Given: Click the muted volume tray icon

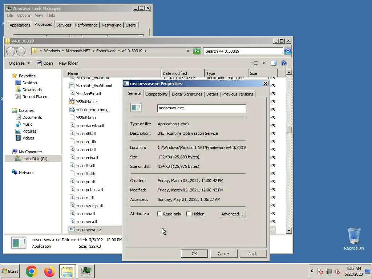Looking at the screenshot, I should (x=337, y=271).
